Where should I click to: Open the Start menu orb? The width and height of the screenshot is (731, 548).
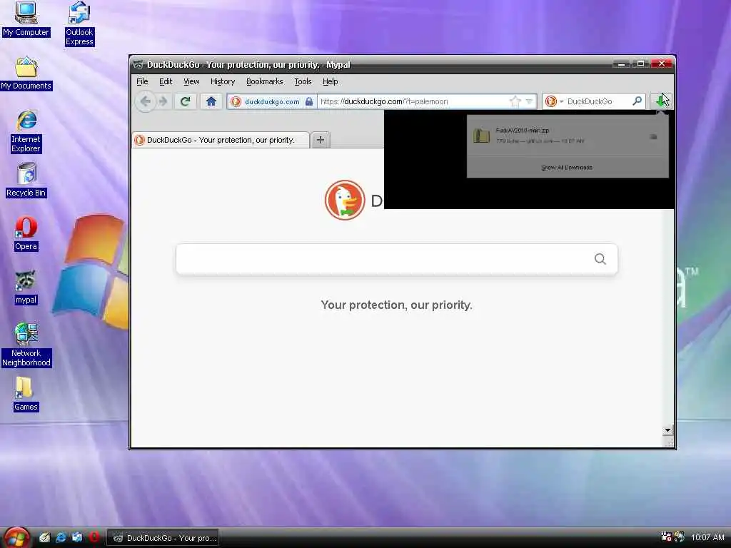(x=16, y=537)
